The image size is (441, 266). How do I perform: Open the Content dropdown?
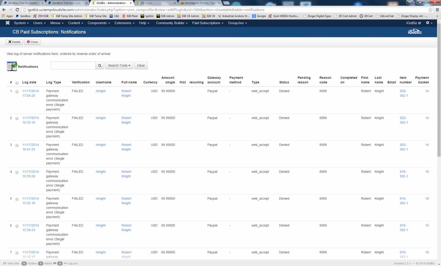tap(76, 23)
